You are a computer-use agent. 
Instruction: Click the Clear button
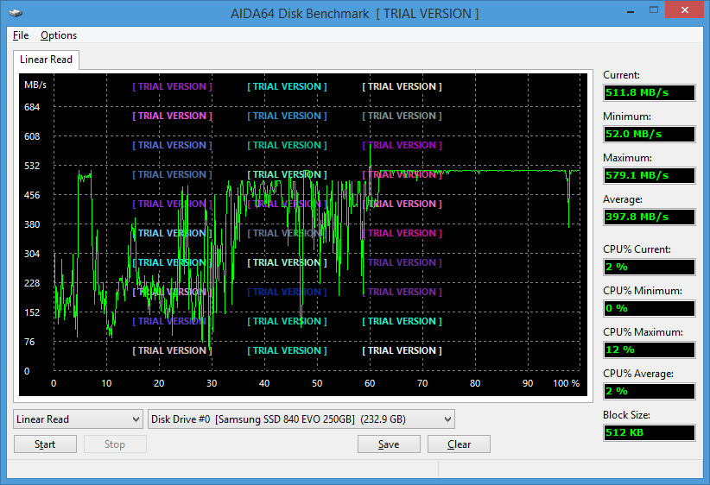pos(459,444)
